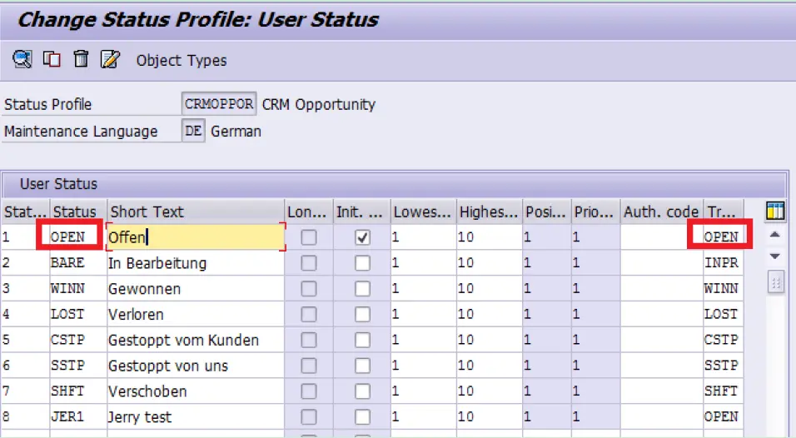Click the Change text pencil icon

click(110, 59)
